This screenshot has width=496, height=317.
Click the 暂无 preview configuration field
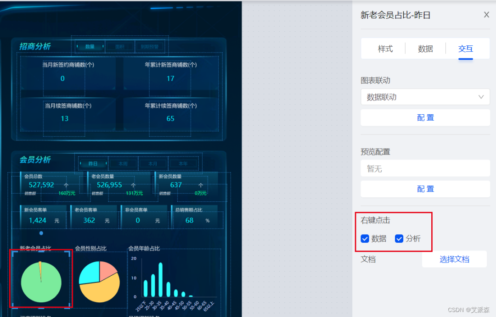pos(425,168)
